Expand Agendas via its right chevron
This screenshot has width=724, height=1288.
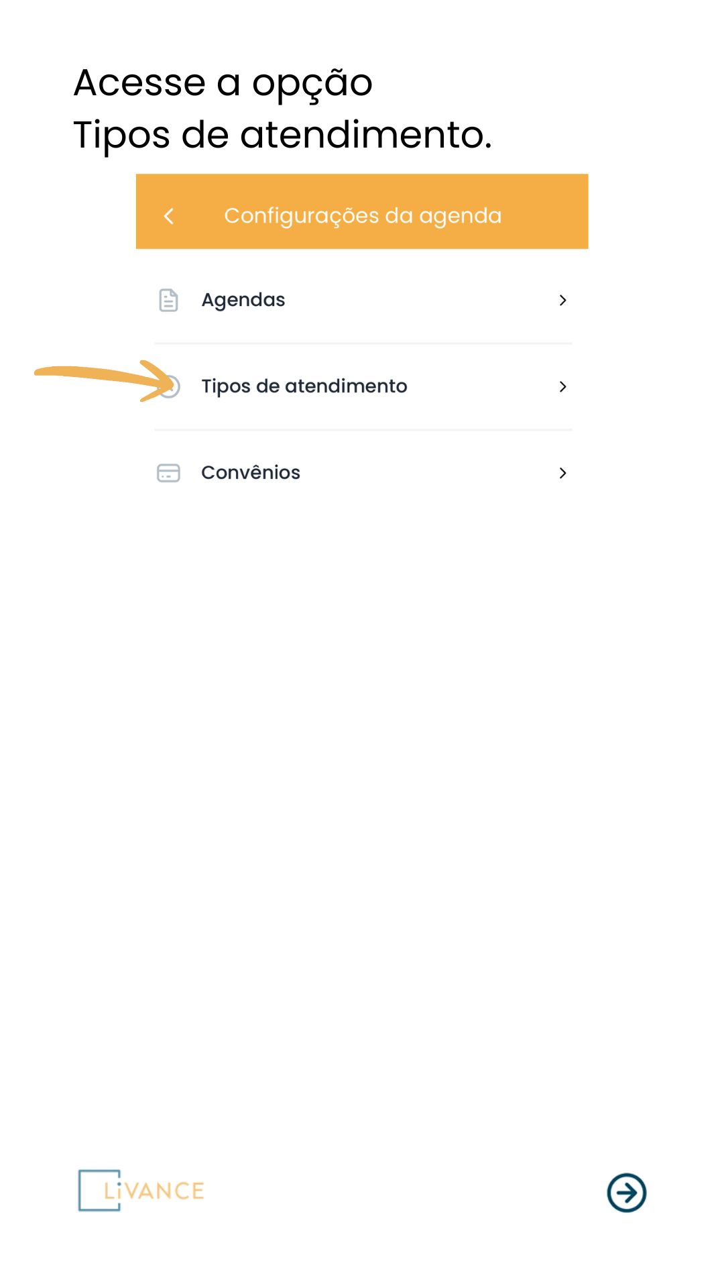pyautogui.click(x=563, y=301)
